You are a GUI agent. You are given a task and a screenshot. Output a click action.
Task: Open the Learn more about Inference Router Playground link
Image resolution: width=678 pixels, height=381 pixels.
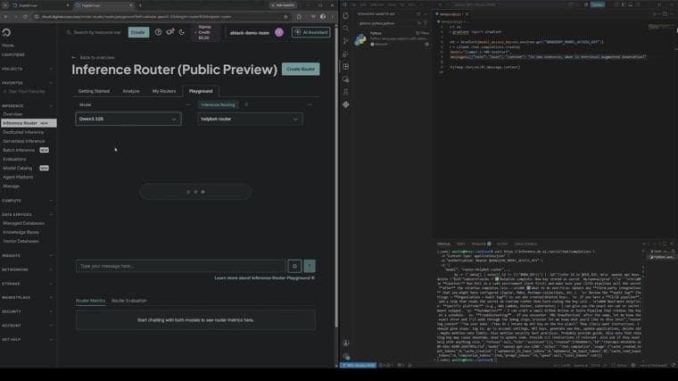coord(265,278)
